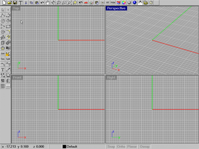This screenshot has width=199, height=149.
Task: Enable Osnap in the status bar
Action: (x=144, y=147)
